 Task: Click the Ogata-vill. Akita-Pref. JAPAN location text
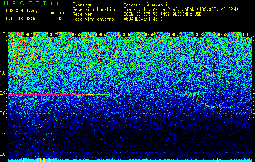(x=180, y=9)
